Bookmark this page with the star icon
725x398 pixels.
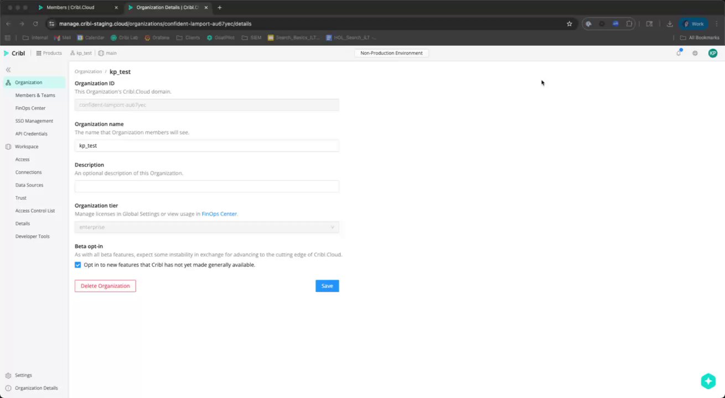point(569,24)
